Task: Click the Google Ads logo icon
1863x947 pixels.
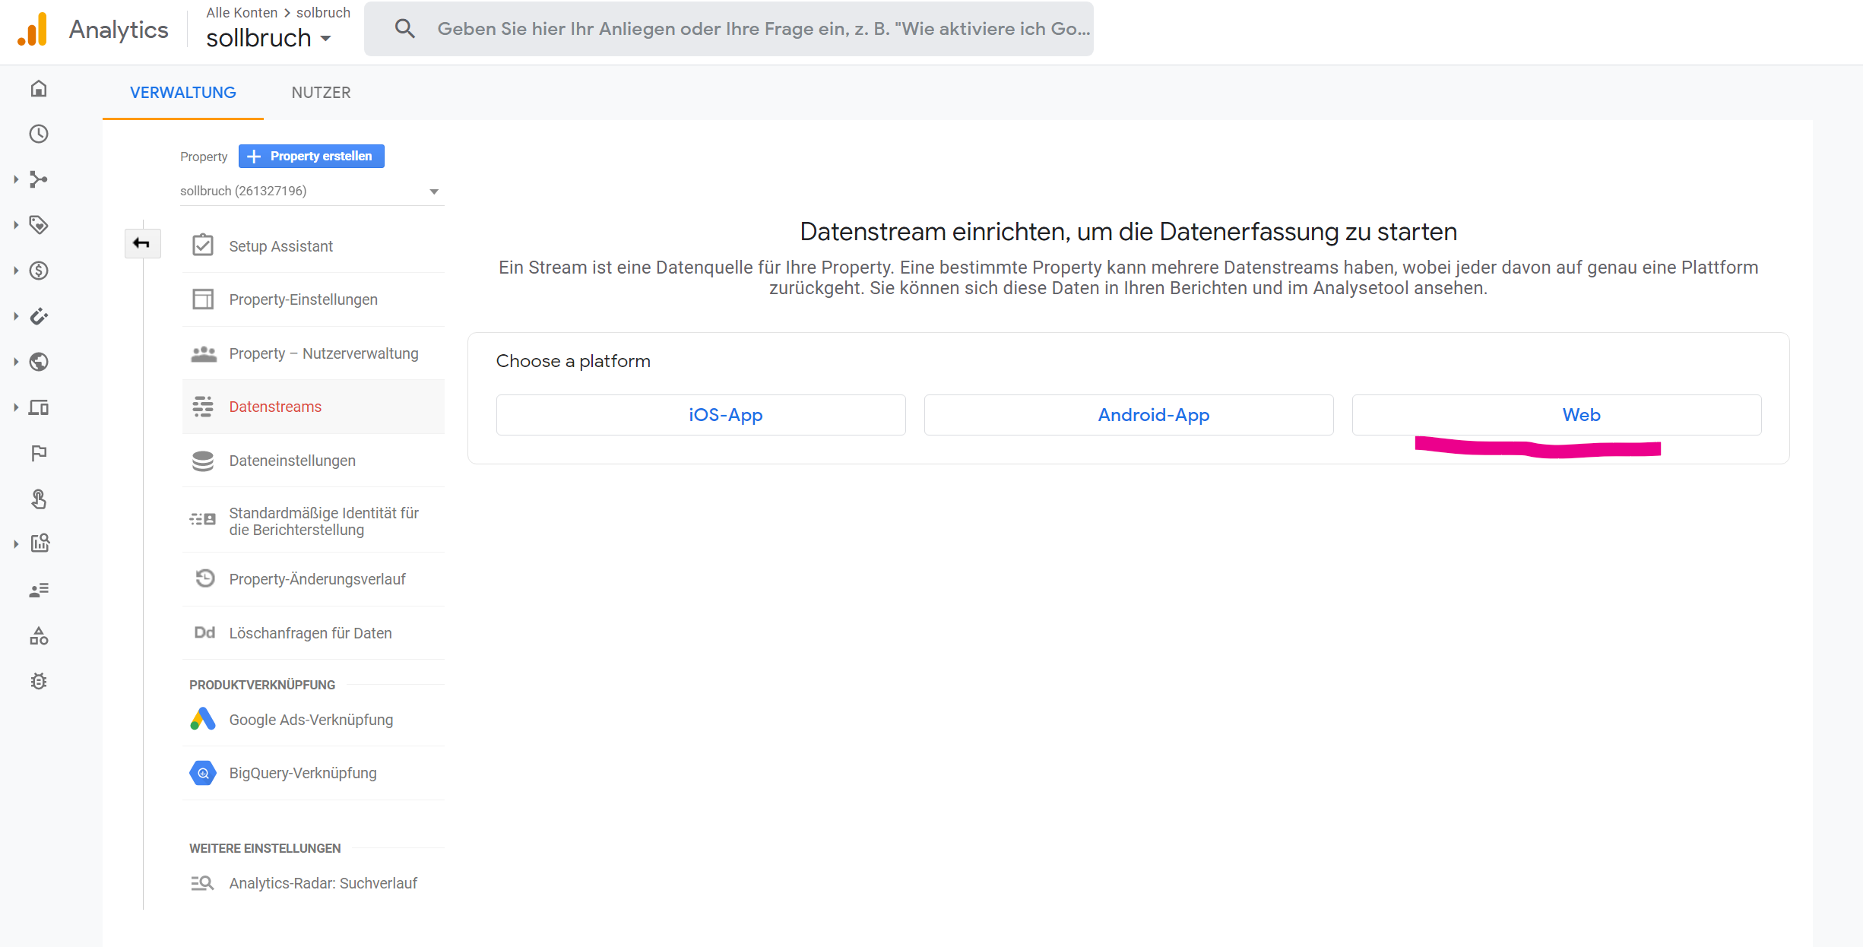Action: point(203,719)
